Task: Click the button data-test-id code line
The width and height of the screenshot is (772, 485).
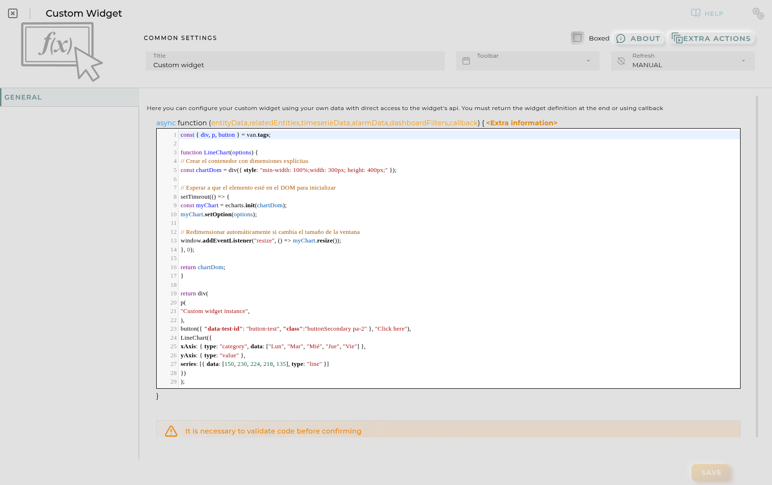Action: click(296, 329)
